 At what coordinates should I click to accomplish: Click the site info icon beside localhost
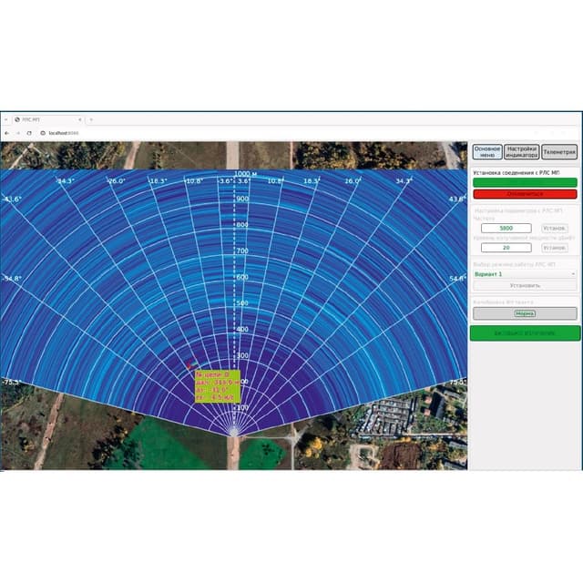coord(43,133)
